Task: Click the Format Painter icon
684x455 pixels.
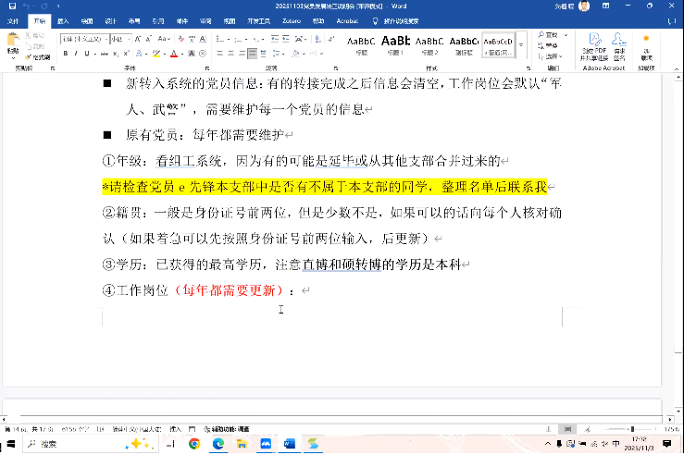Action: click(38, 57)
